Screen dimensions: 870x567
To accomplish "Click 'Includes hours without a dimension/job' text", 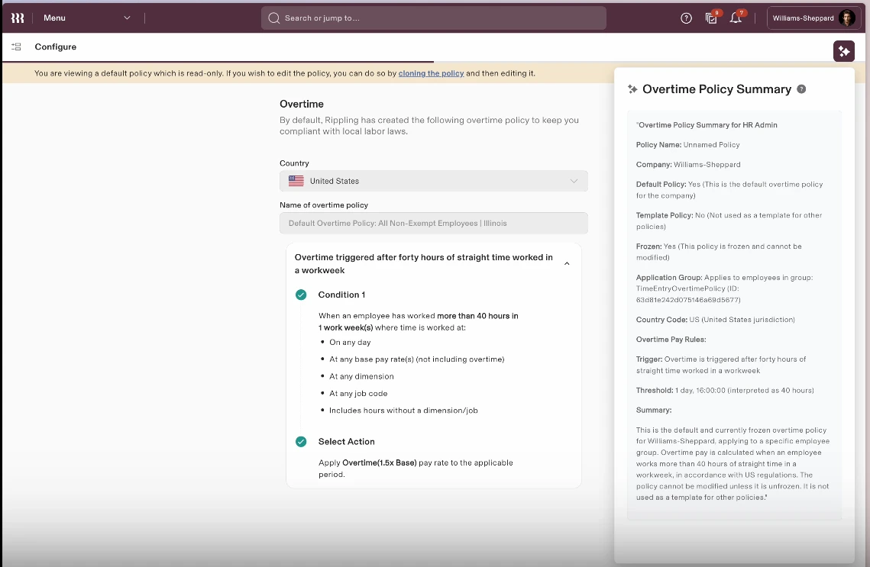I will click(x=403, y=411).
